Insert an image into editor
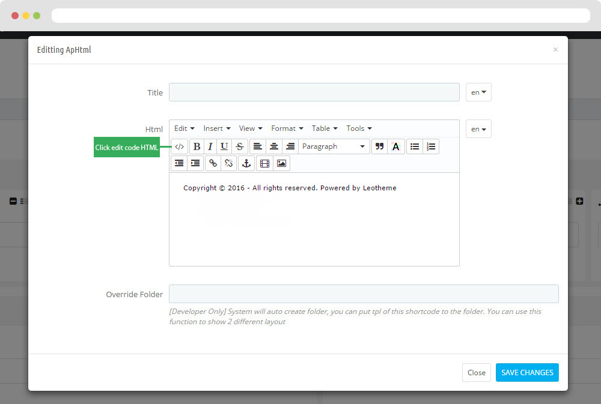The image size is (601, 404). coord(281,163)
